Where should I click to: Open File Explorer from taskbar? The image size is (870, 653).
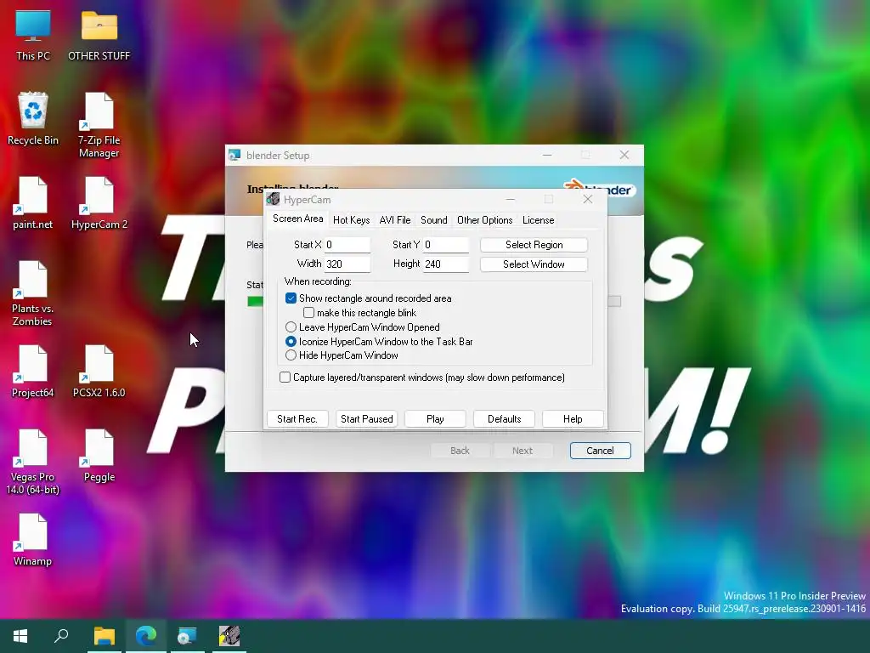(x=105, y=636)
